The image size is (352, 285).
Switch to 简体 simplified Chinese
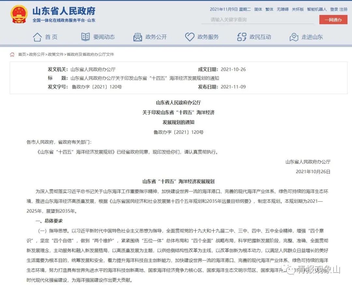[x=258, y=9]
